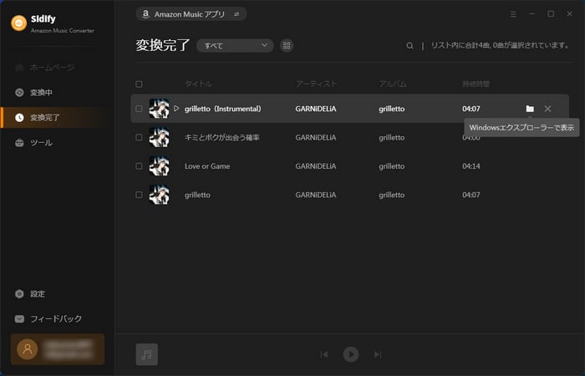
Task: Switch audio source via Amazon Music アプリ button
Action: [191, 14]
